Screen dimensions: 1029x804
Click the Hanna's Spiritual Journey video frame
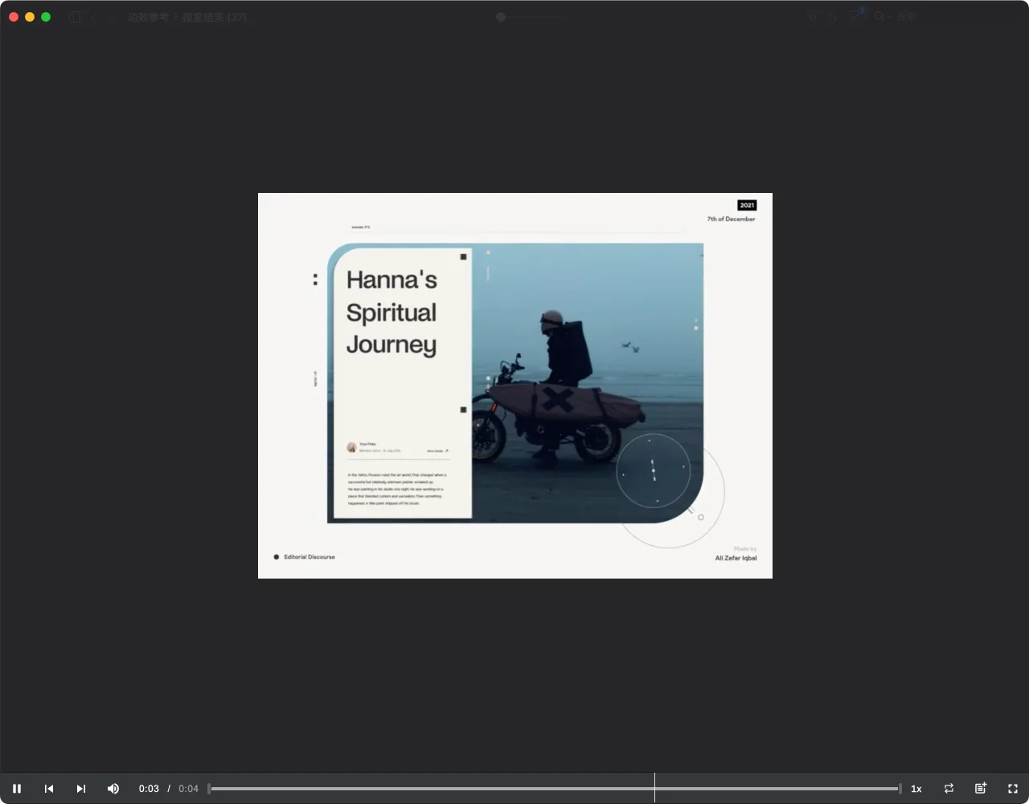pyautogui.click(x=514, y=385)
